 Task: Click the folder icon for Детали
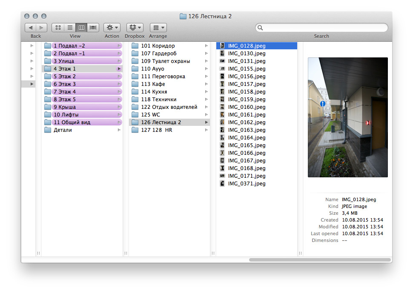(48, 130)
